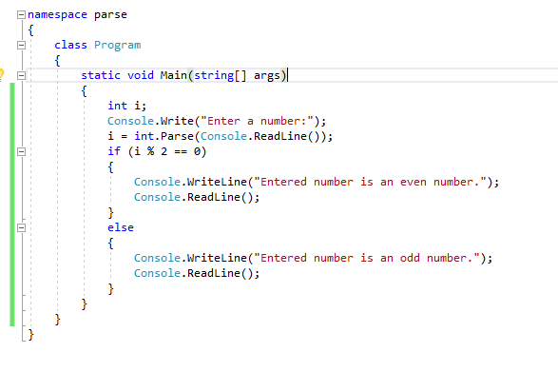The width and height of the screenshot is (558, 372).
Task: Open the lightbulb quick actions icon
Action: (1, 75)
